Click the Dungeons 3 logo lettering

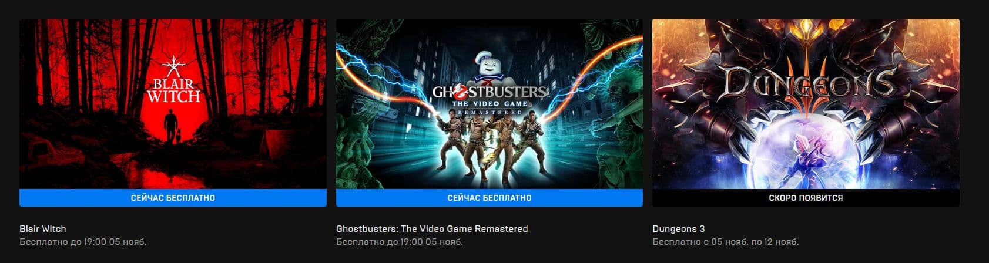805,85
